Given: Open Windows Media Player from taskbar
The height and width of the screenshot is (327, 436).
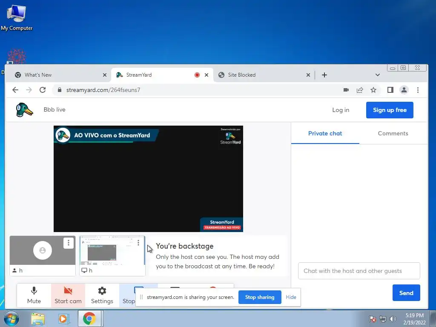Looking at the screenshot, I should click(63, 318).
